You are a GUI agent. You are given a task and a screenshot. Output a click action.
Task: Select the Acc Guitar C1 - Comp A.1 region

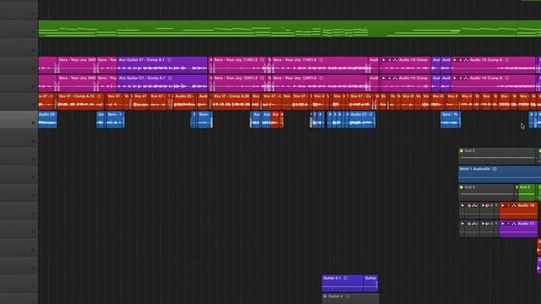162,83
